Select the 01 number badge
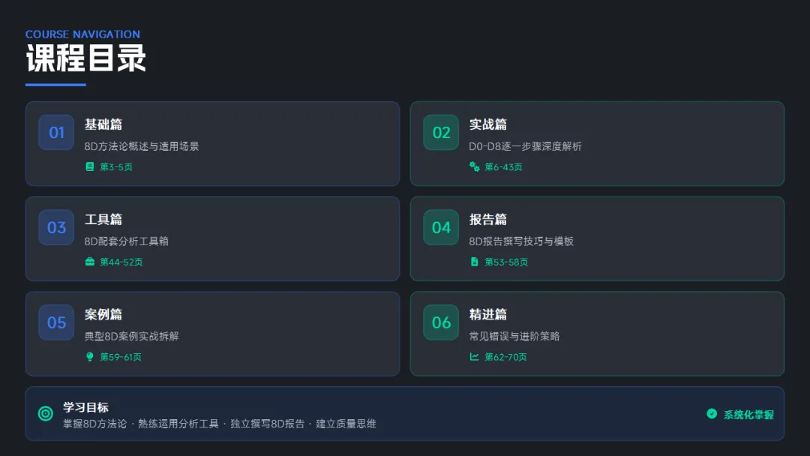This screenshot has width=810, height=456. click(56, 132)
